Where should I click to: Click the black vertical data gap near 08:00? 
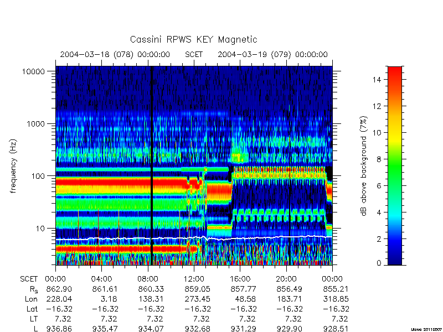[x=151, y=165]
